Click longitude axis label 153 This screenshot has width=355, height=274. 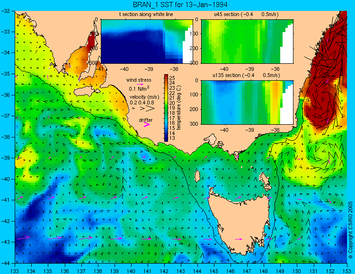(x=347, y=271)
